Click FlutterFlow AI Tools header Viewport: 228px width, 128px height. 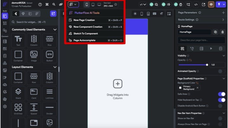pos(87,13)
